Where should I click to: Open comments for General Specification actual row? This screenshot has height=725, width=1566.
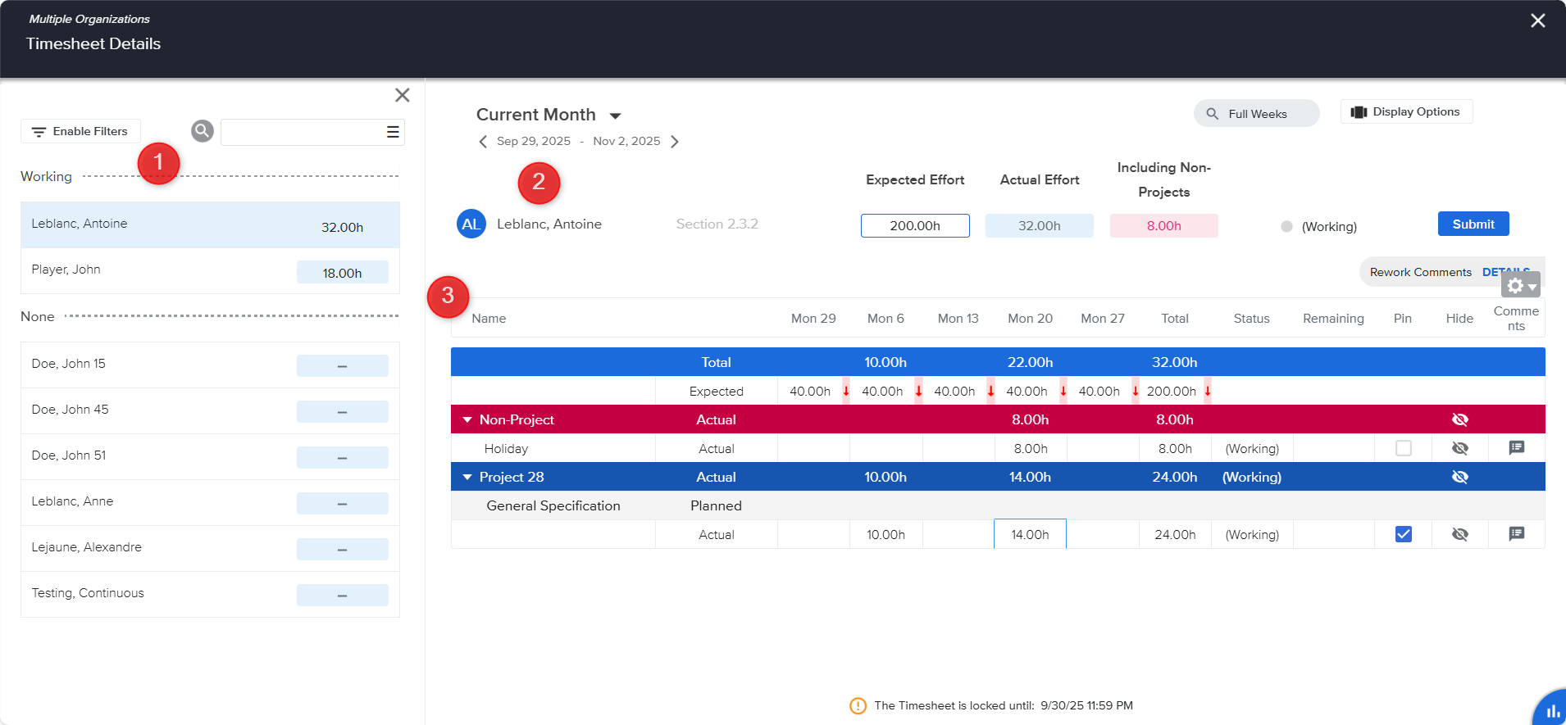(x=1516, y=534)
